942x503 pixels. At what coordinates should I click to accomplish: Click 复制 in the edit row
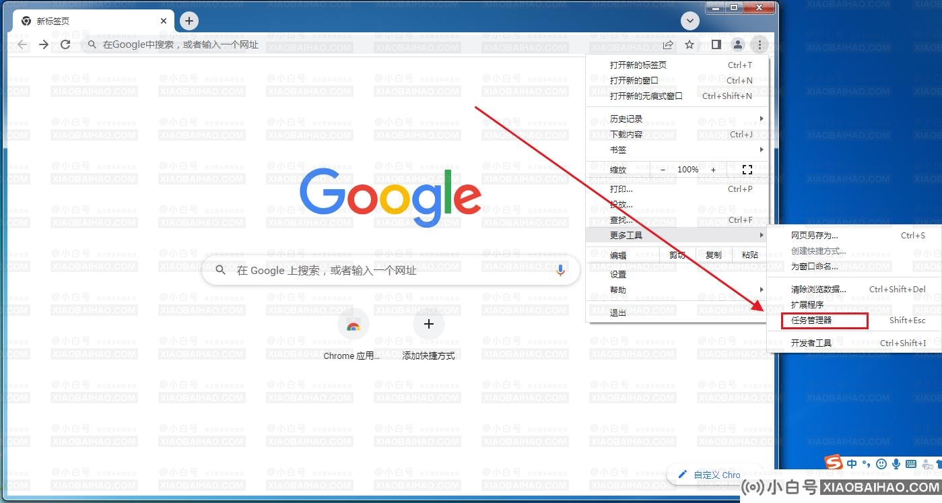714,255
